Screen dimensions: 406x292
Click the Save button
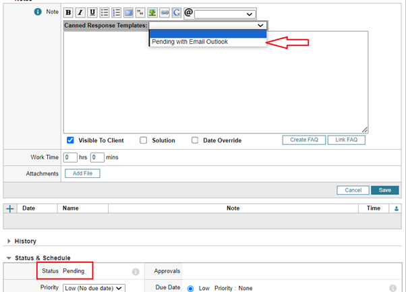[x=384, y=190]
